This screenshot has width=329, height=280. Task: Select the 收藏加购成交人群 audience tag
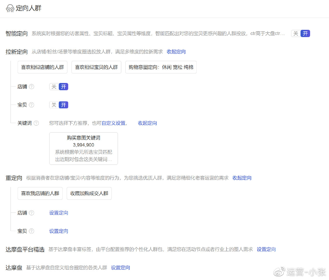pyautogui.click(x=89, y=193)
